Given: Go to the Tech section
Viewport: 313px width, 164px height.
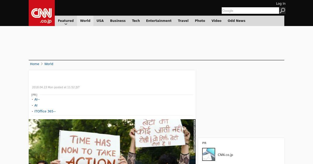Looking at the screenshot, I should (x=136, y=21).
